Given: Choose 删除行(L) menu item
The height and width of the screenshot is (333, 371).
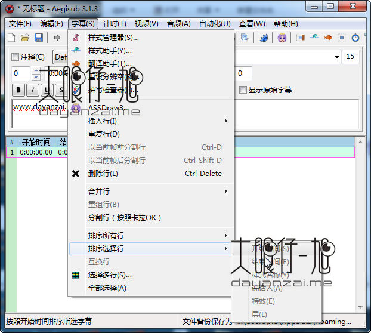Looking at the screenshot, I should [152, 174].
